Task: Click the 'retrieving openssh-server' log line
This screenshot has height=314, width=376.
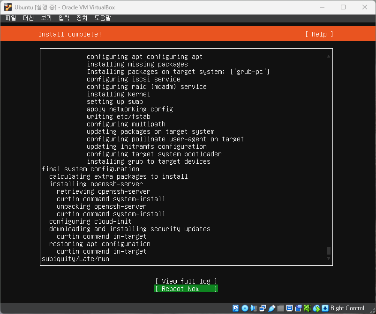Action: pos(104,191)
